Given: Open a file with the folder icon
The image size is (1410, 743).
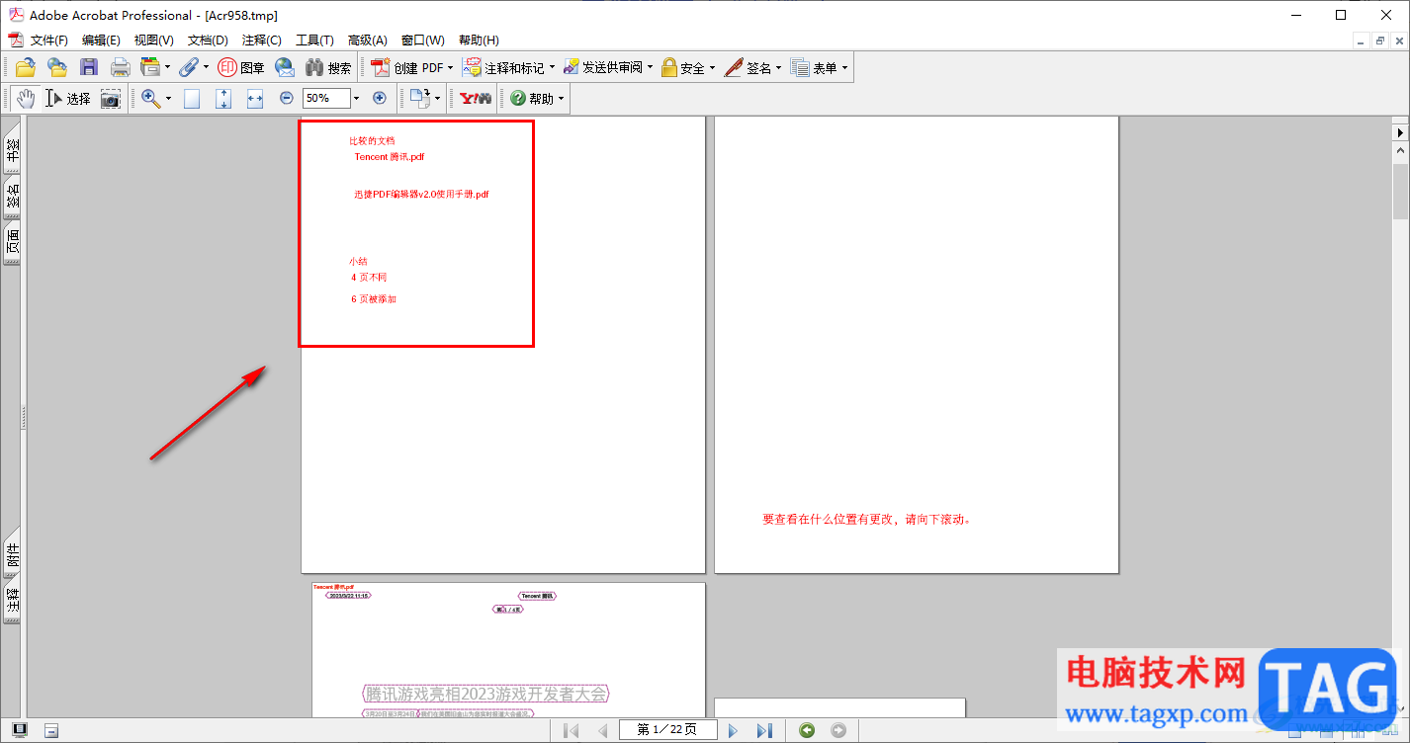Looking at the screenshot, I should [x=25, y=67].
